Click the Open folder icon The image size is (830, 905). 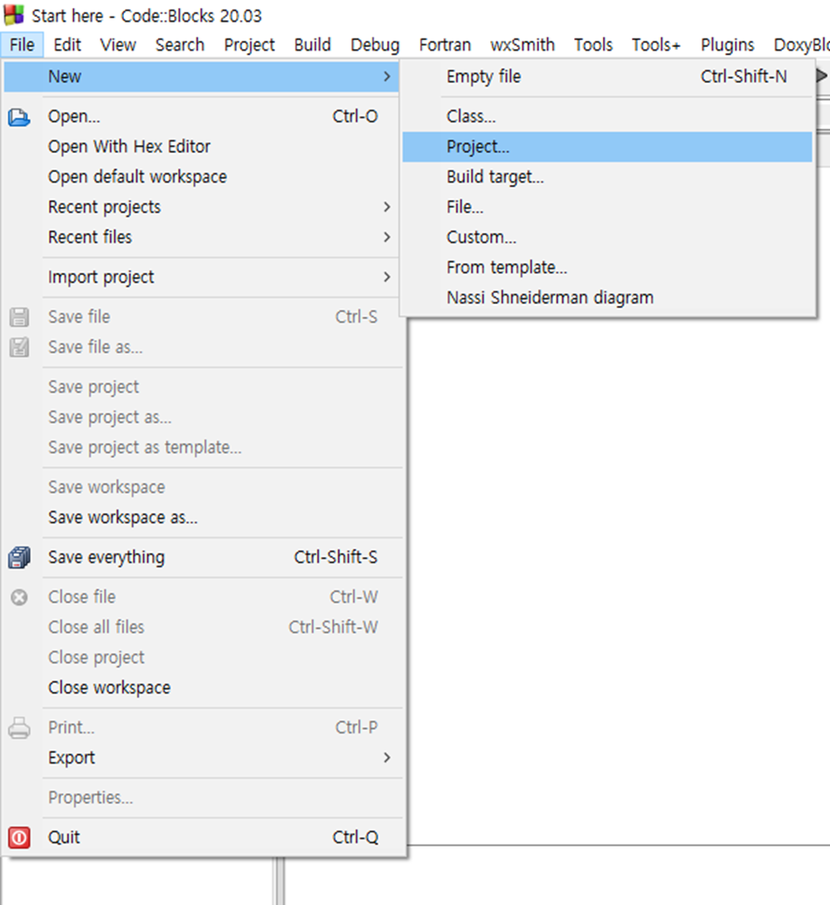click(x=19, y=117)
